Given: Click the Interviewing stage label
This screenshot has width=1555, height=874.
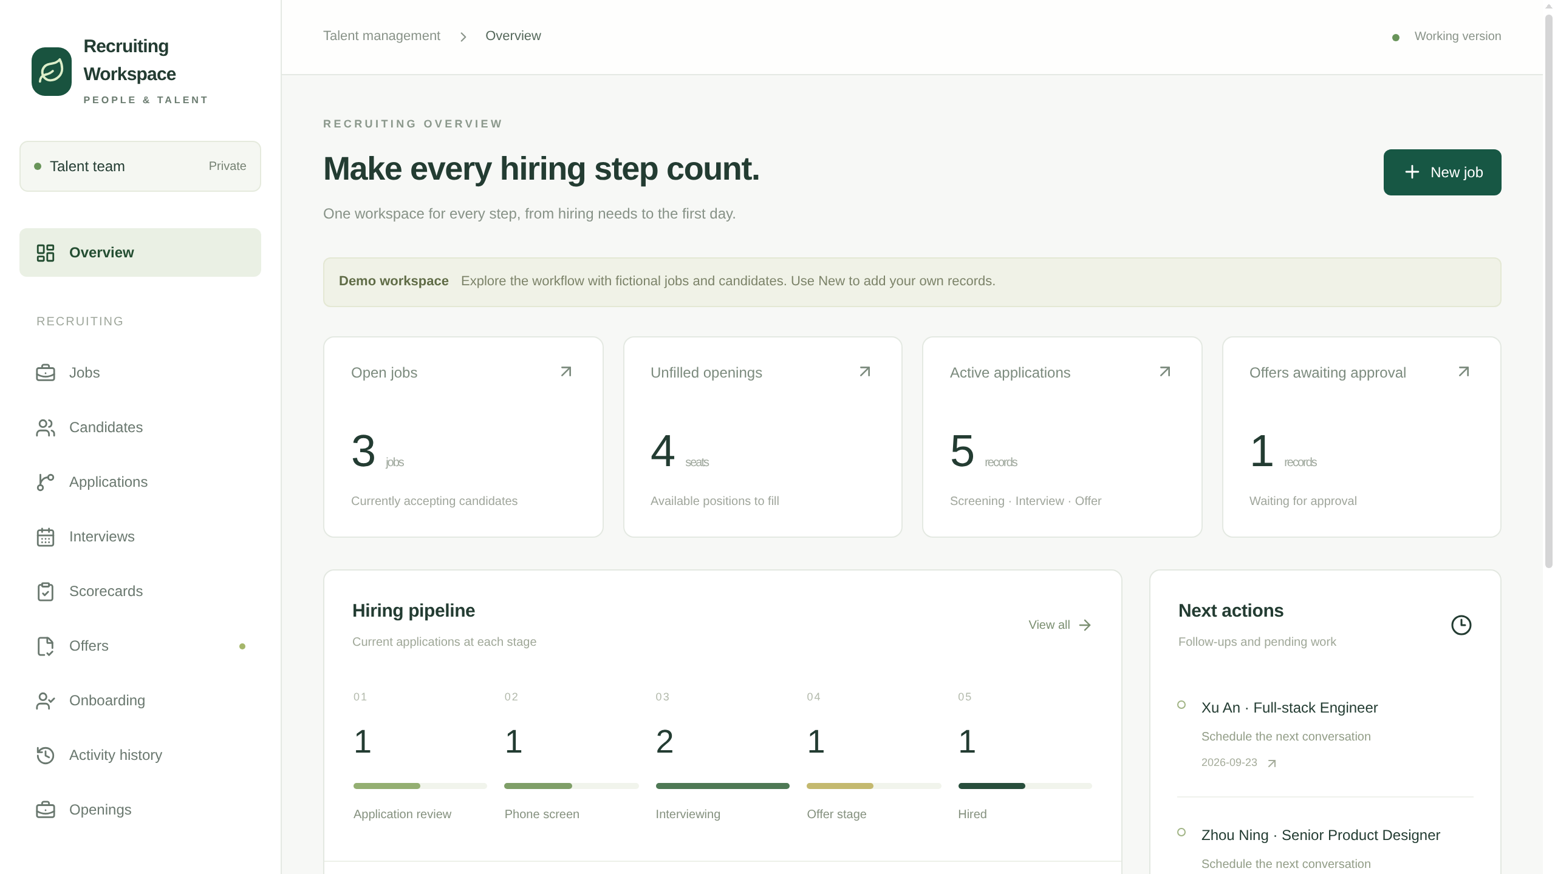Looking at the screenshot, I should tap(688, 814).
